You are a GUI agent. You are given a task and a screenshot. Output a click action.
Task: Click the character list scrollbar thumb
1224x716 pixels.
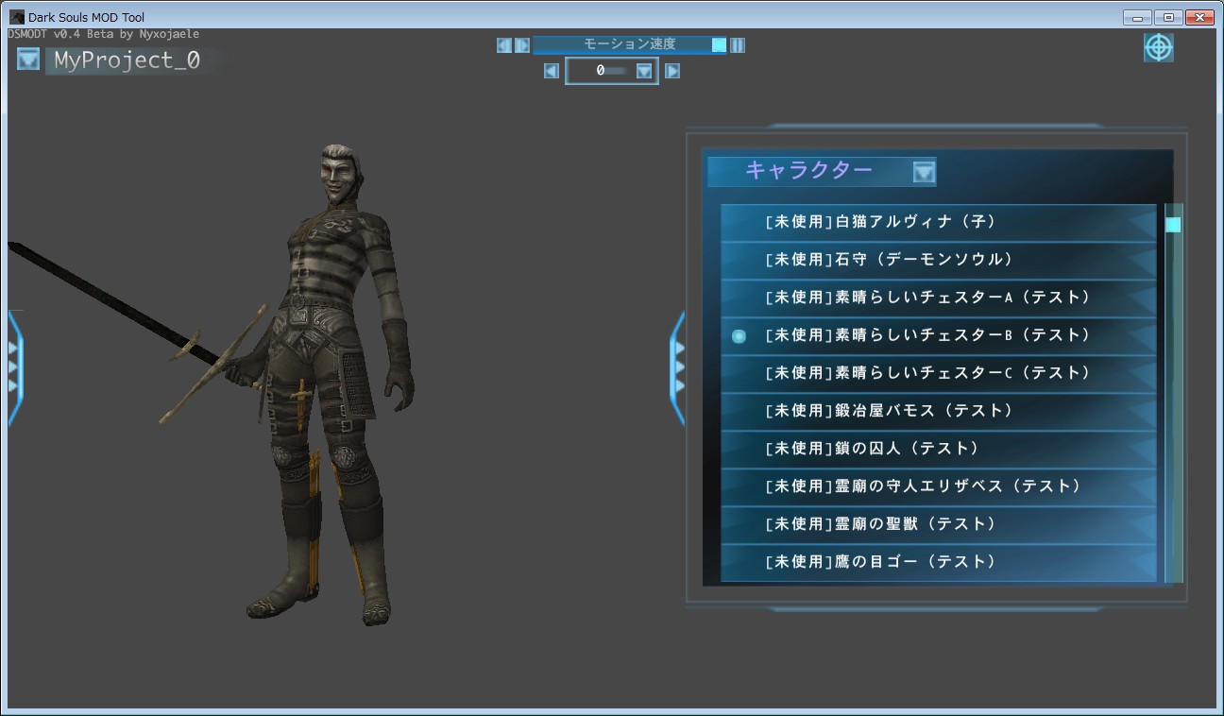pyautogui.click(x=1173, y=225)
